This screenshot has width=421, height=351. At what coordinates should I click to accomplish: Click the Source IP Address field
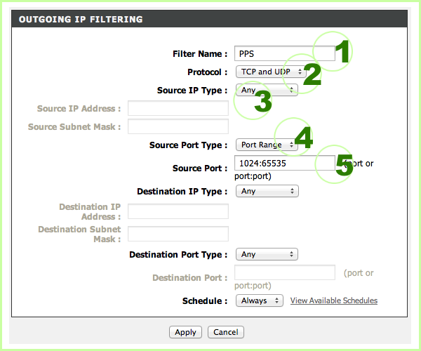pyautogui.click(x=178, y=108)
